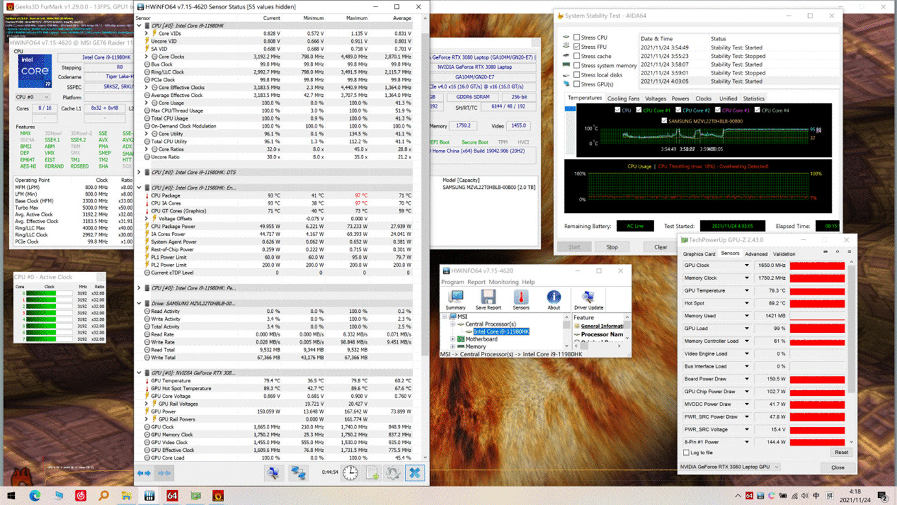Open the Advanced tab in GPU-Z
This screenshot has width=897, height=505.
(756, 254)
